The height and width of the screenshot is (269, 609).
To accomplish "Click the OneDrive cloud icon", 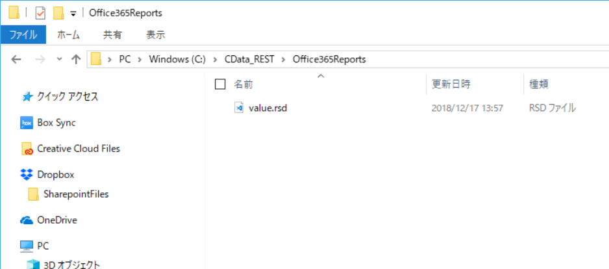I will point(27,221).
